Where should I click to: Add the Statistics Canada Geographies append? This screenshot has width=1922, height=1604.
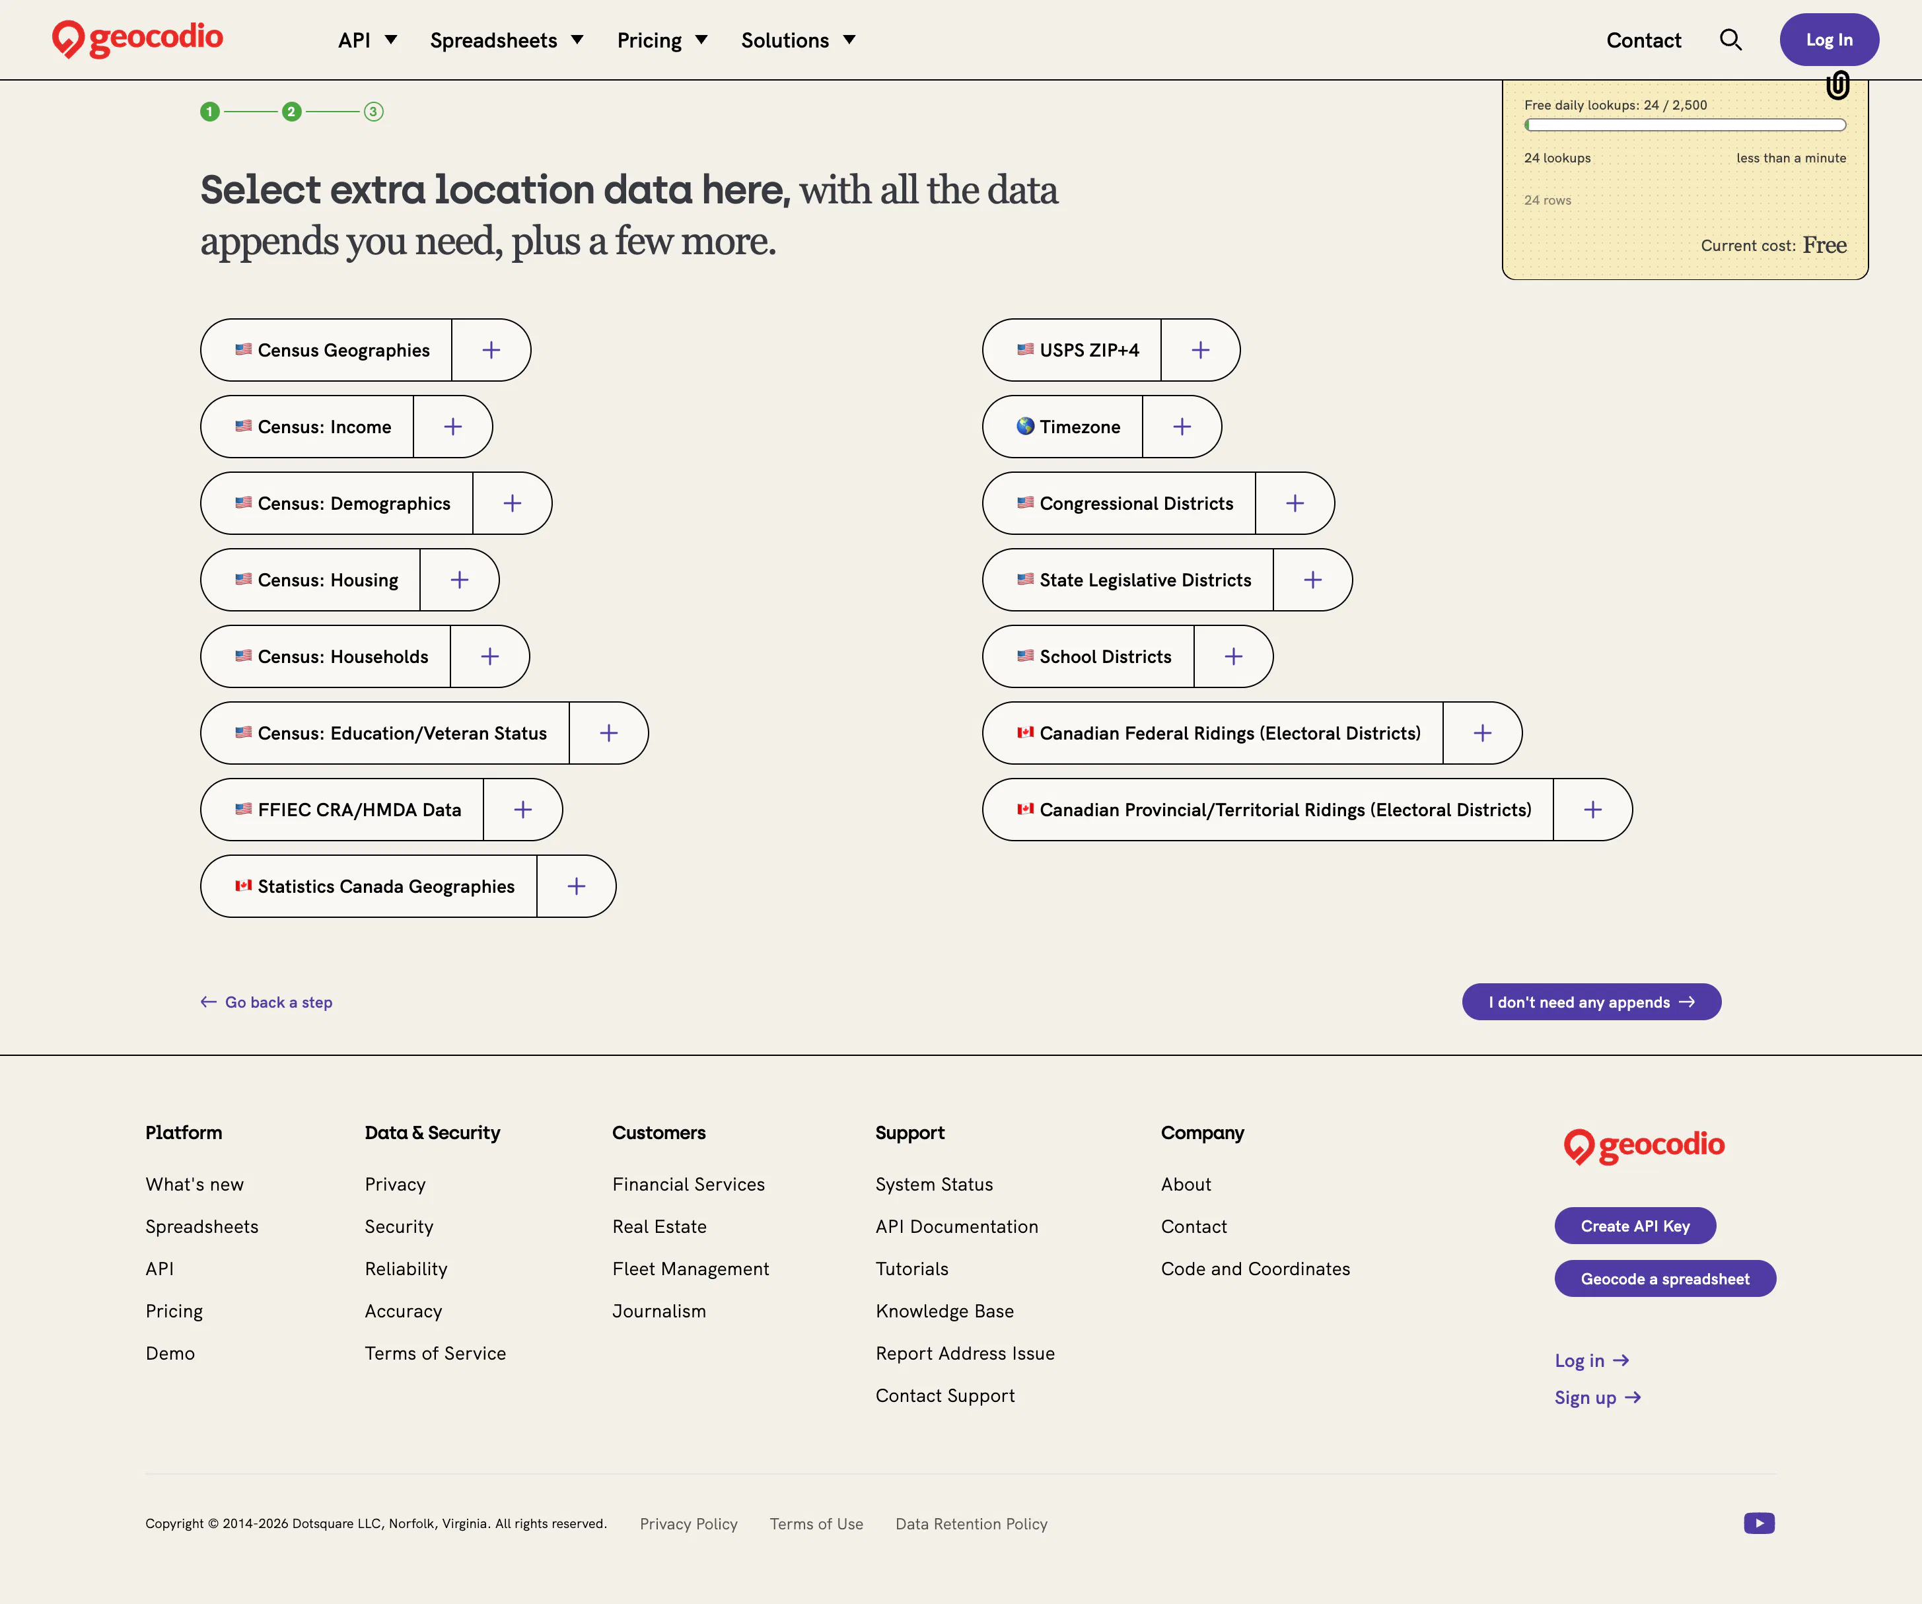[576, 887]
